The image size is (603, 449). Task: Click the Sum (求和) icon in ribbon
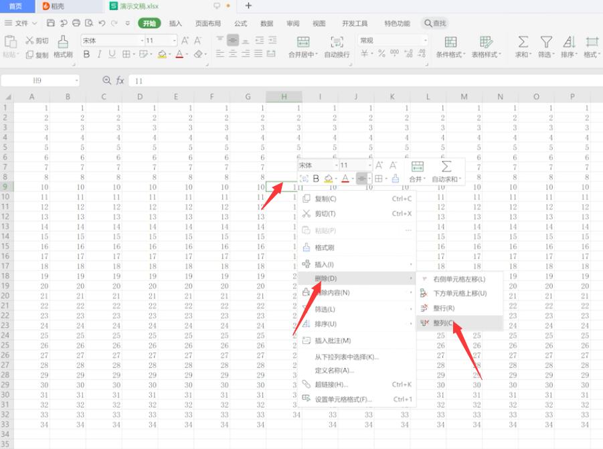pyautogui.click(x=523, y=41)
